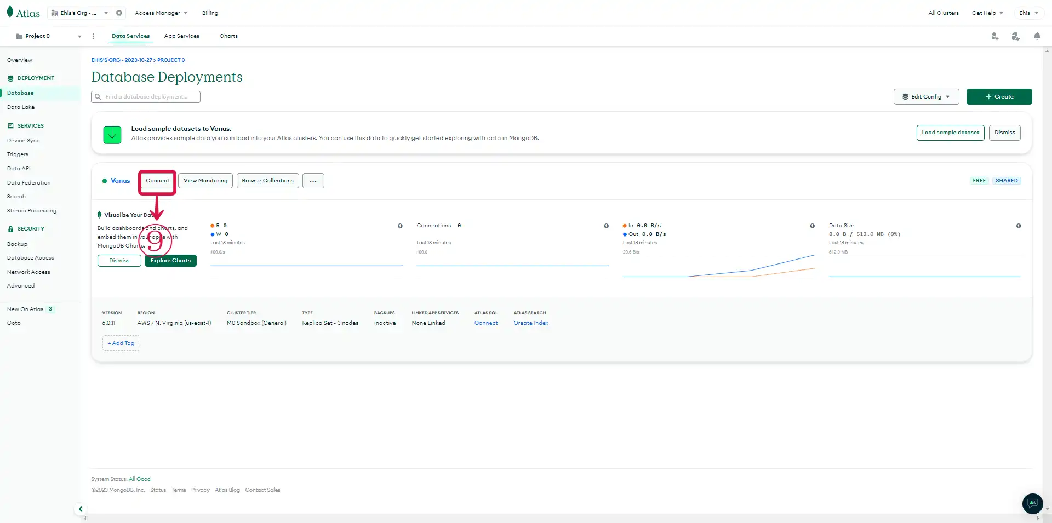
Task: Open the chat support bubble icon
Action: [1032, 503]
